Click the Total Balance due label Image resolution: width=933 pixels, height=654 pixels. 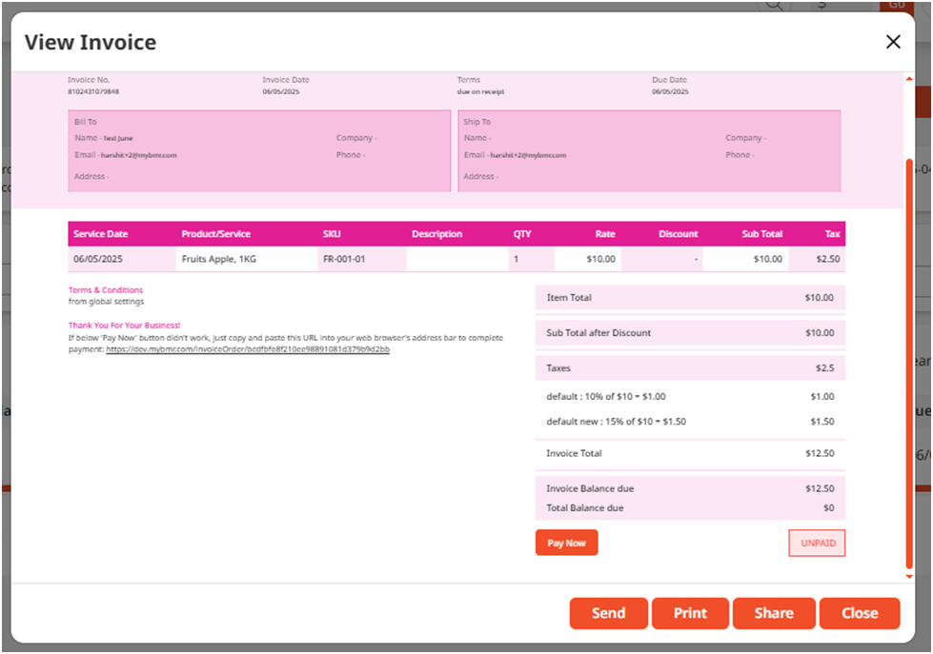point(585,507)
